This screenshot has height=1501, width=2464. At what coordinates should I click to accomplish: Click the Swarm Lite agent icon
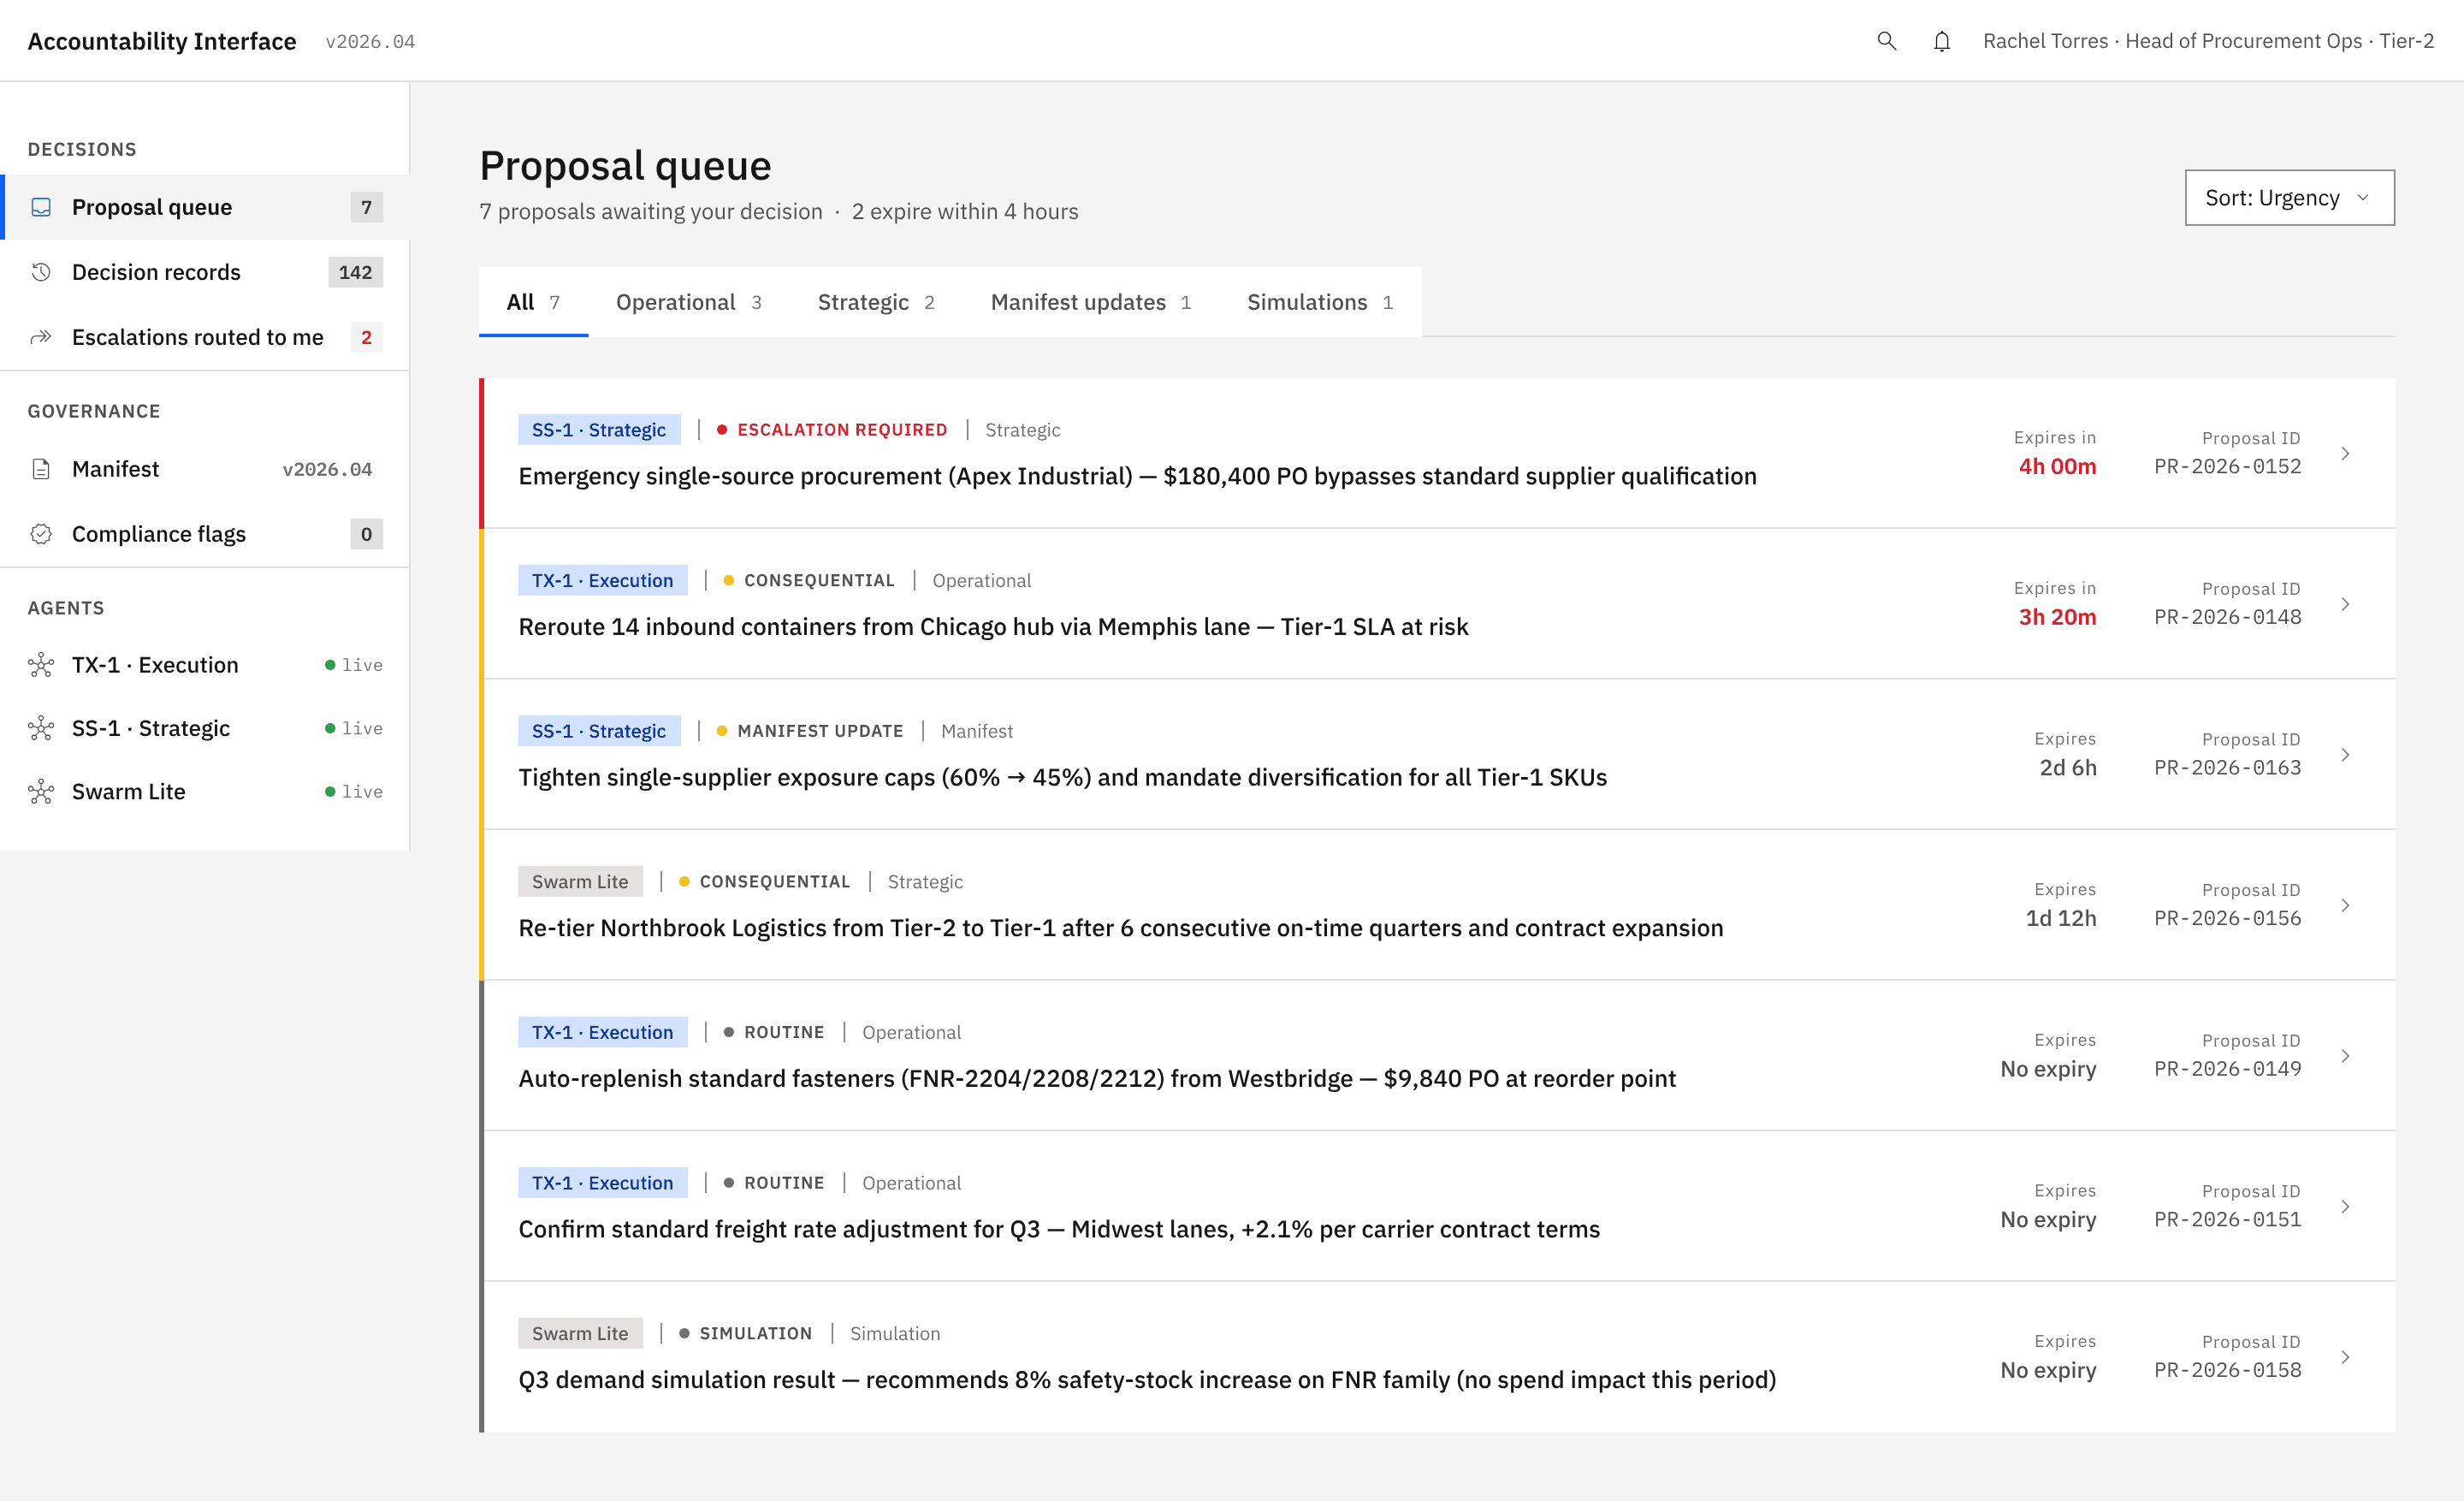pyautogui.click(x=41, y=792)
